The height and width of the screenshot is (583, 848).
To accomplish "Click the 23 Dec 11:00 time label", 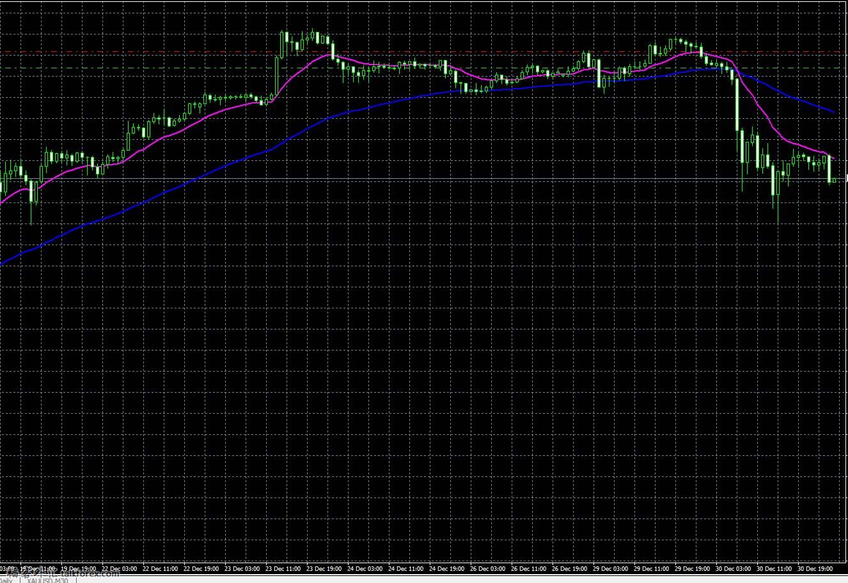I will click(x=283, y=569).
